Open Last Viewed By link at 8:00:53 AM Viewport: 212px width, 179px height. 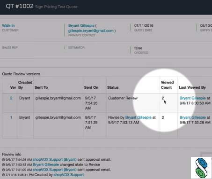tap(192, 98)
